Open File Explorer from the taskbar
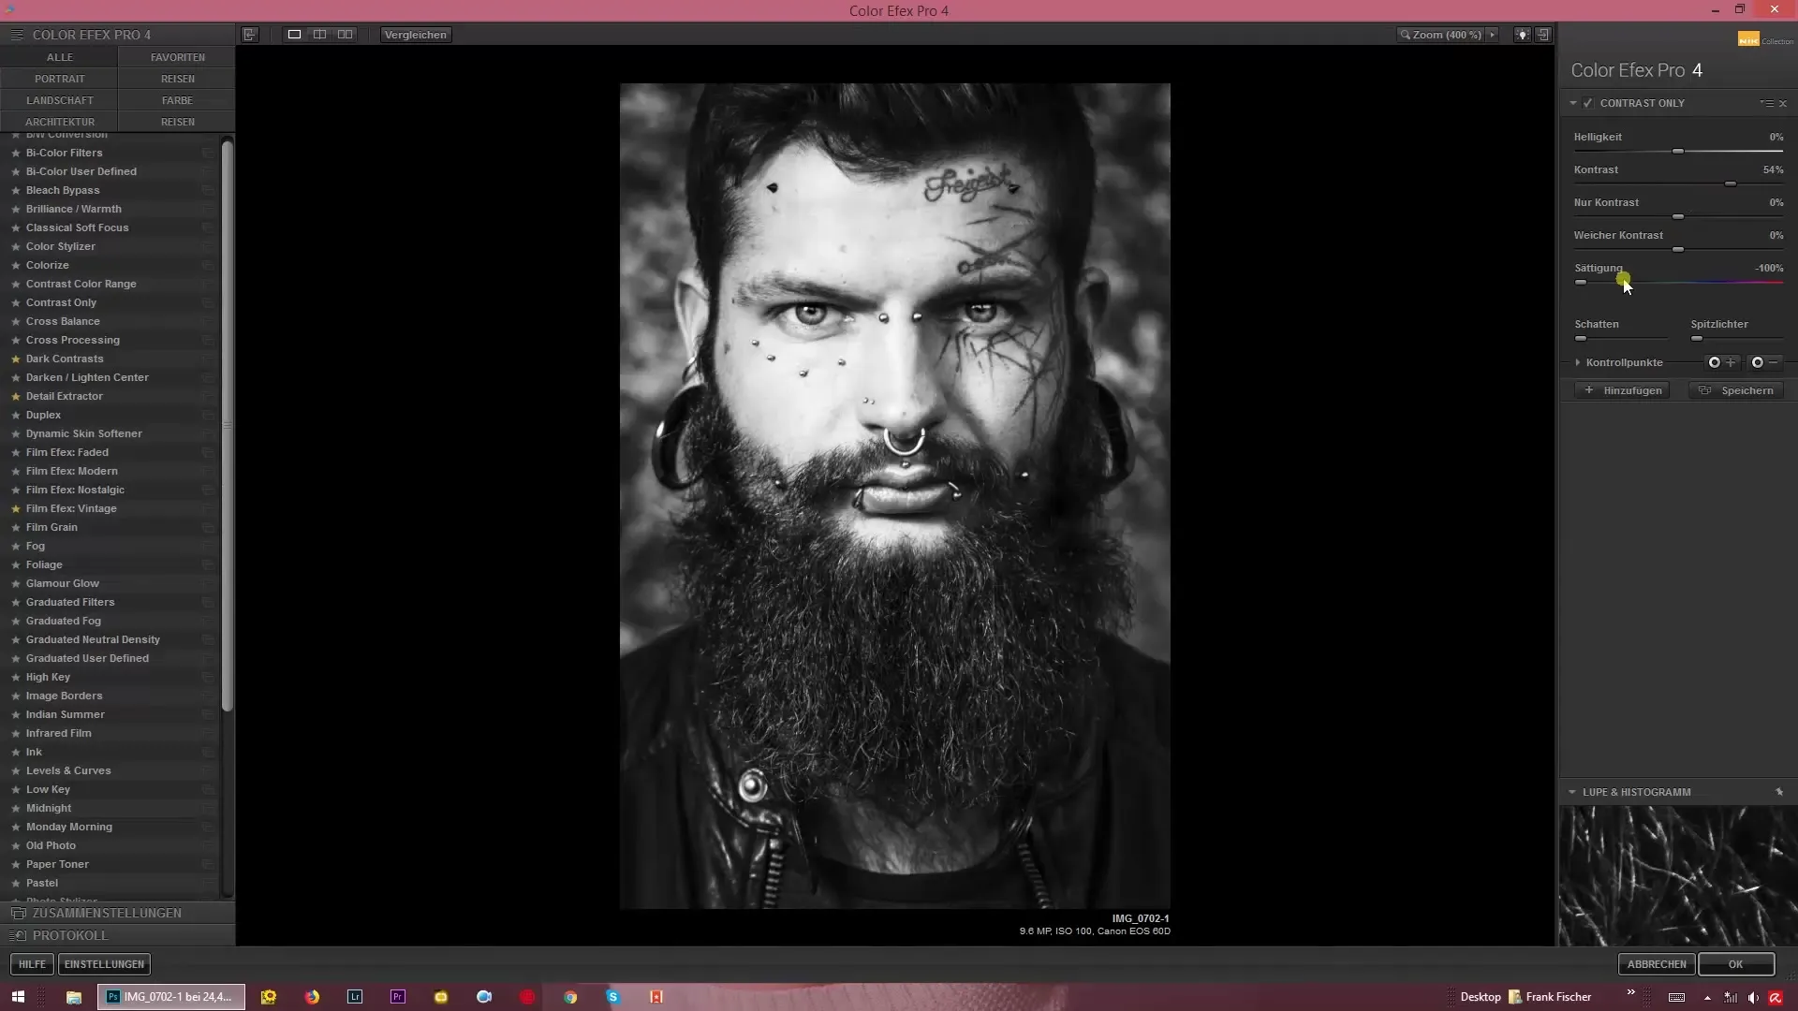Viewport: 1798px width, 1011px height. tap(73, 997)
